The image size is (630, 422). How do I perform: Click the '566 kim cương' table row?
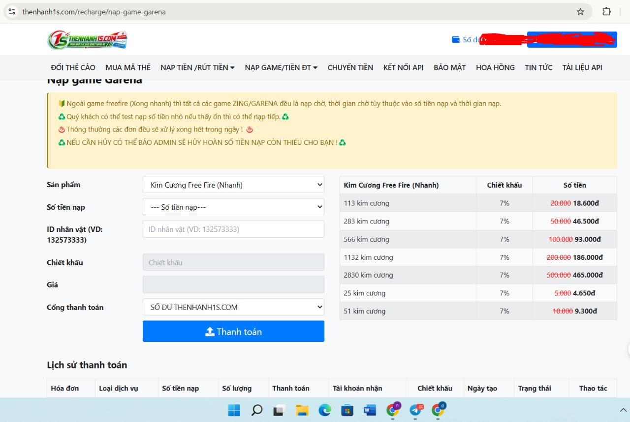(478, 239)
